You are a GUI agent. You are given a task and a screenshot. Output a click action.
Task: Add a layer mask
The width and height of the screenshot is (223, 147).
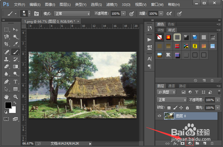pyautogui.click(x=182, y=143)
